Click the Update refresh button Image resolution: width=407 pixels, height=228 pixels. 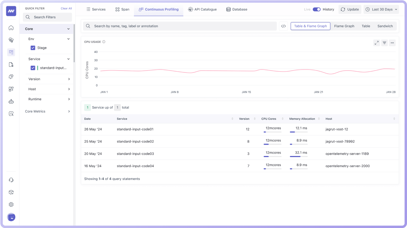click(x=350, y=9)
